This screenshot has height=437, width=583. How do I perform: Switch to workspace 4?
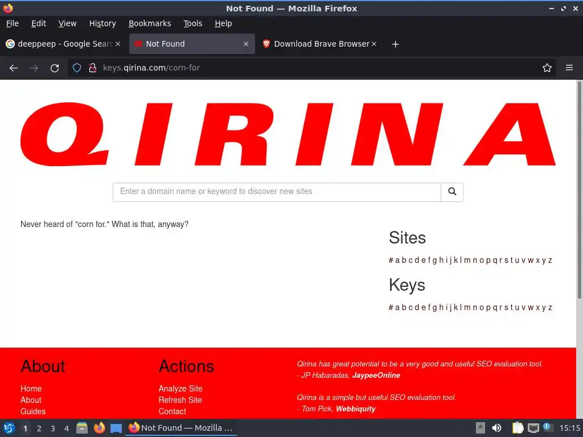tap(67, 428)
